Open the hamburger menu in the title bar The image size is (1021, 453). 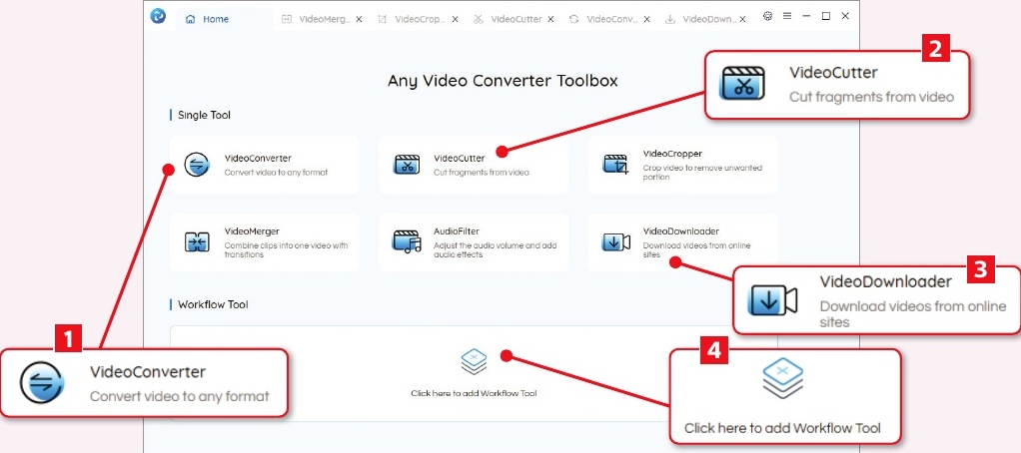[x=786, y=17]
